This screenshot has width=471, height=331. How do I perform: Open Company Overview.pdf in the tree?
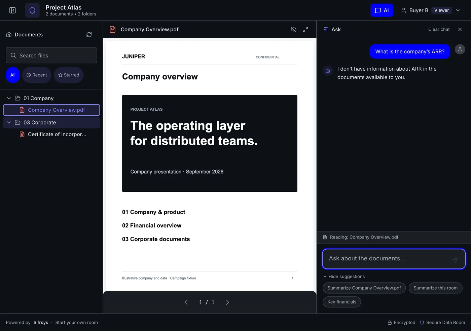pos(51,110)
